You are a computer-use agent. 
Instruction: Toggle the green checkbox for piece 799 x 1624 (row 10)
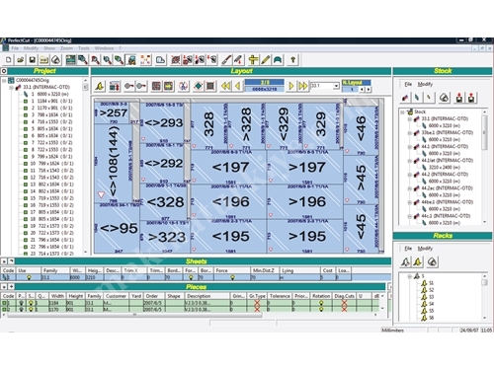(26, 164)
